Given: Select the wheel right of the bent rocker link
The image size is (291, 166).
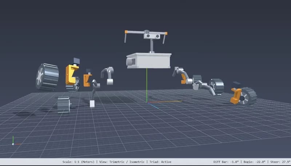Looking at the screenshot, I should click(x=216, y=87).
